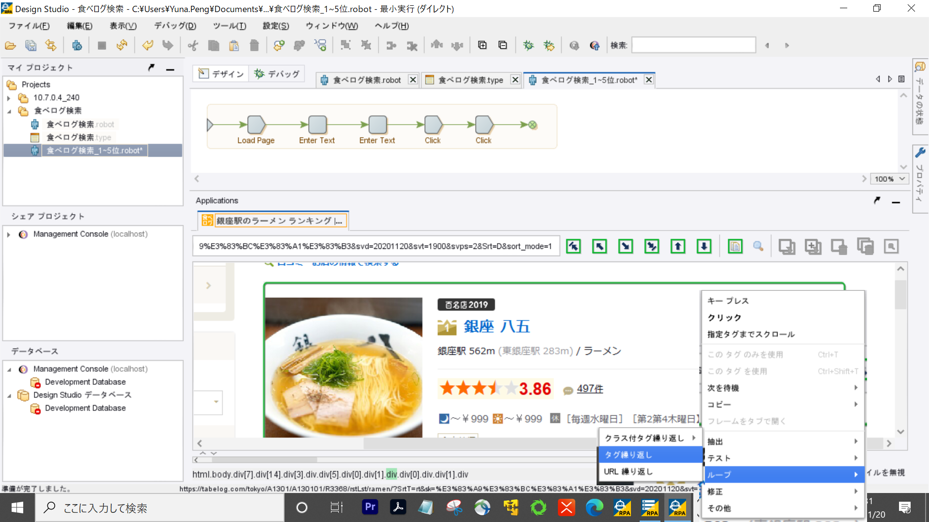Open Adobe Premiere Pro from taskbar
The height and width of the screenshot is (522, 929).
point(370,507)
